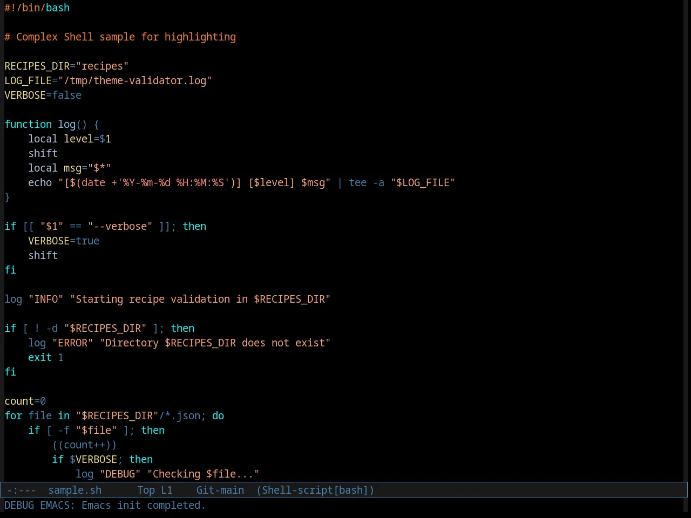Image resolution: width=691 pixels, height=518 pixels.
Task: Click 'local level=$1' line
Action: [70, 139]
